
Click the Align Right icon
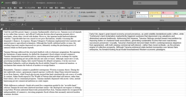click(68, 16)
